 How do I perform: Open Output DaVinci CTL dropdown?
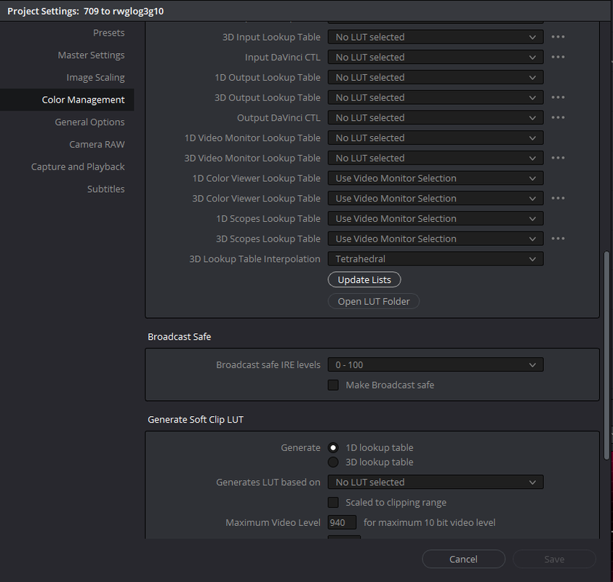(436, 118)
